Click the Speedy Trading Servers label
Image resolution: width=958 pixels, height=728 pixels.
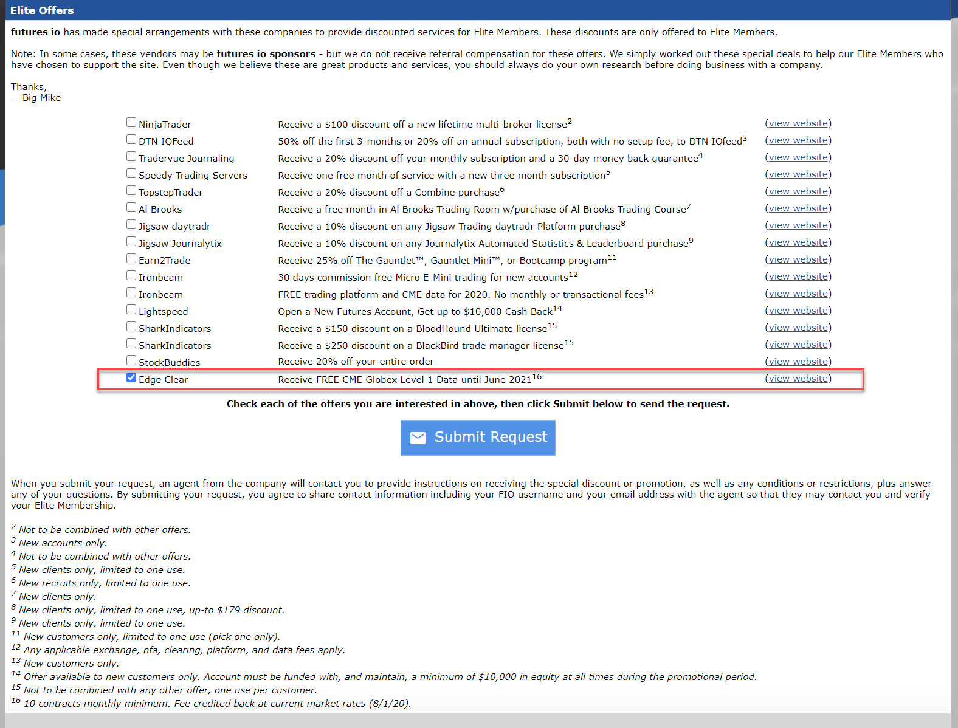(x=193, y=175)
